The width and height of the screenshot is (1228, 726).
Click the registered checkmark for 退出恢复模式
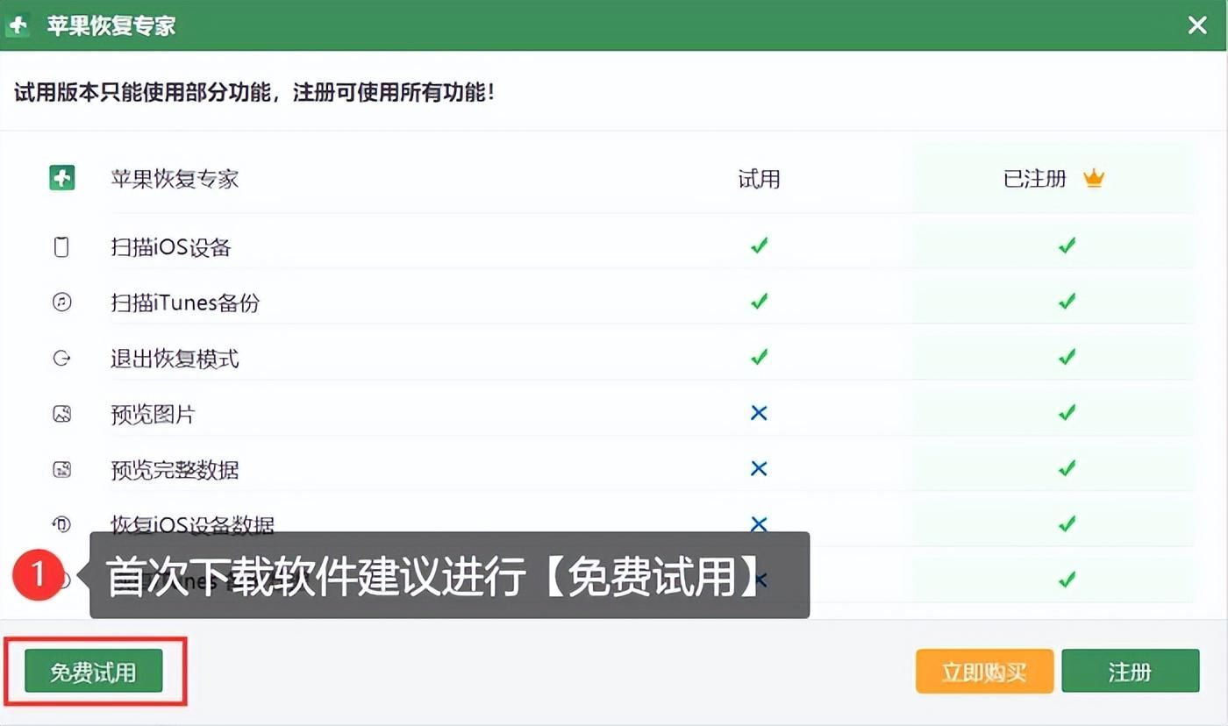1067,358
